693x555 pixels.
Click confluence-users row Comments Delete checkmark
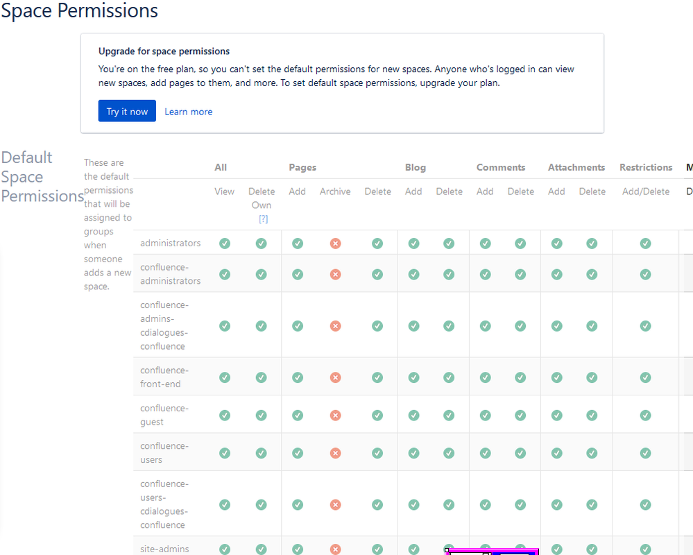tap(520, 454)
